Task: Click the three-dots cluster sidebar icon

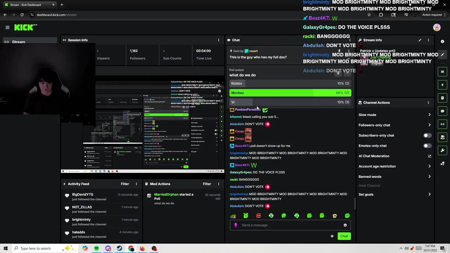Action: pyautogui.click(x=442, y=163)
